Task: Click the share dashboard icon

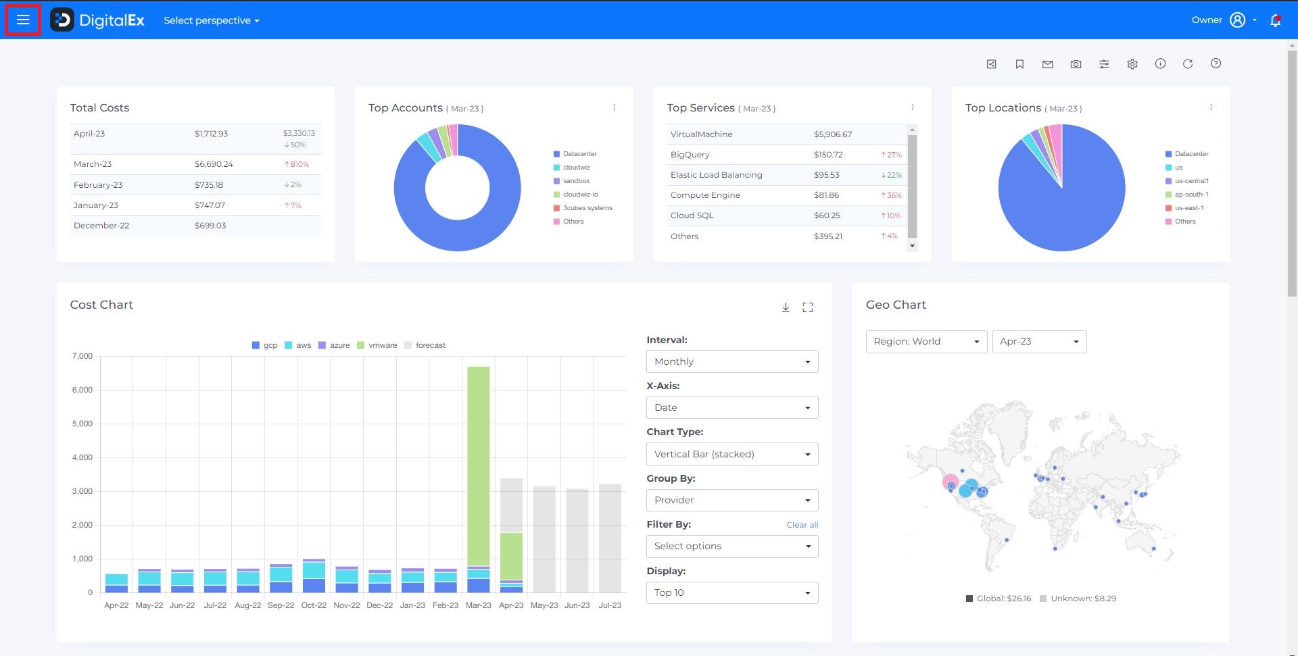Action: click(x=991, y=64)
